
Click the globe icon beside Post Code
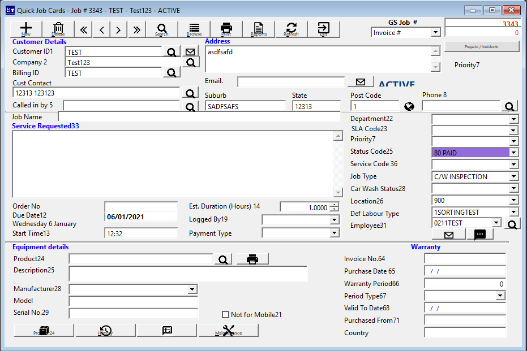point(409,106)
